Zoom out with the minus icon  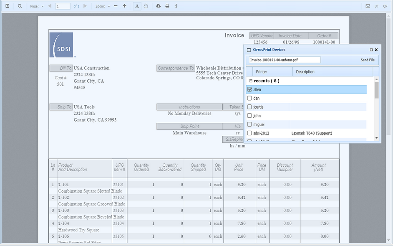(116, 6)
